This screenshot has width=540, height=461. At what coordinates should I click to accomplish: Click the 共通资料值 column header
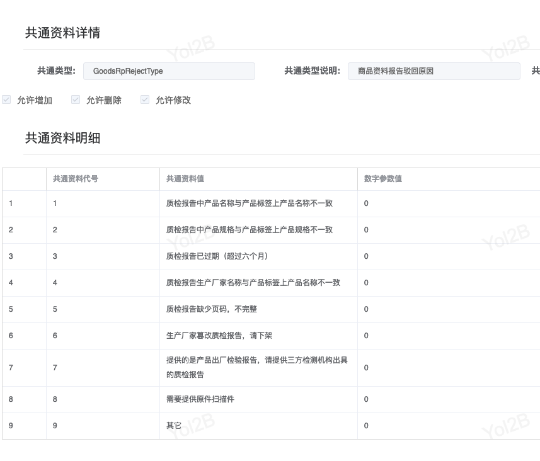185,179
